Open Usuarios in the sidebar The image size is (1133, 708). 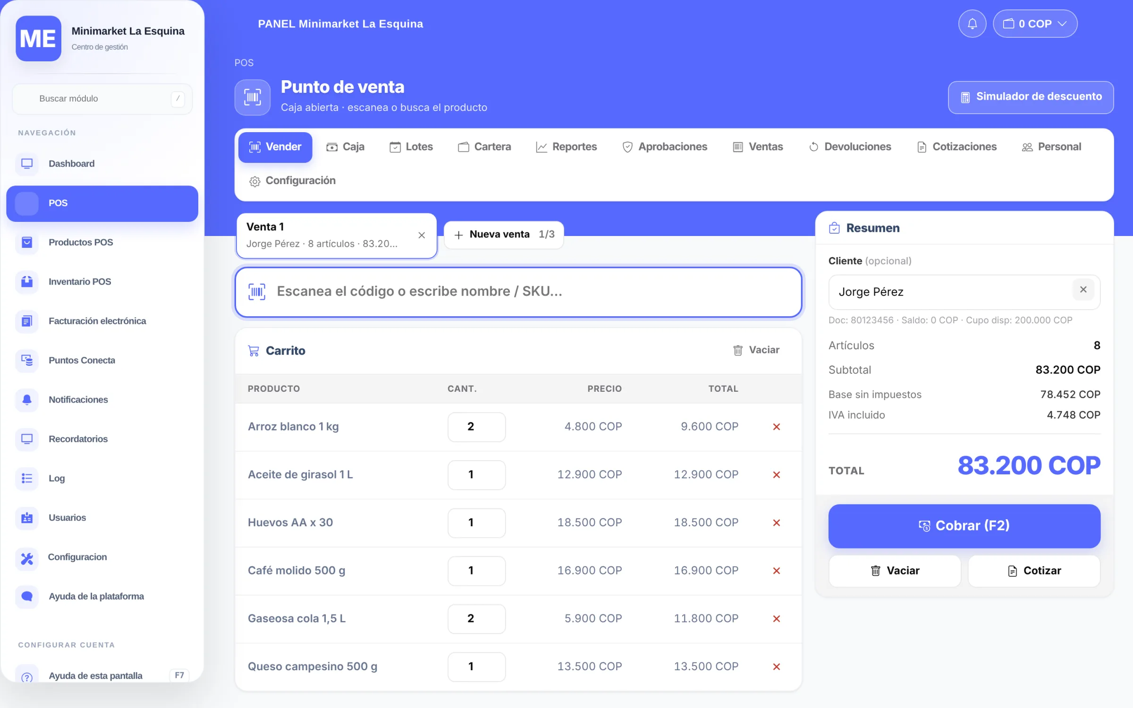pos(102,518)
